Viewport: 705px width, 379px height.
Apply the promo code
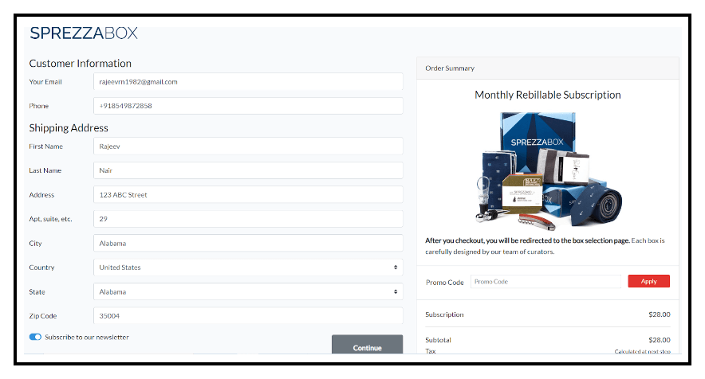649,282
